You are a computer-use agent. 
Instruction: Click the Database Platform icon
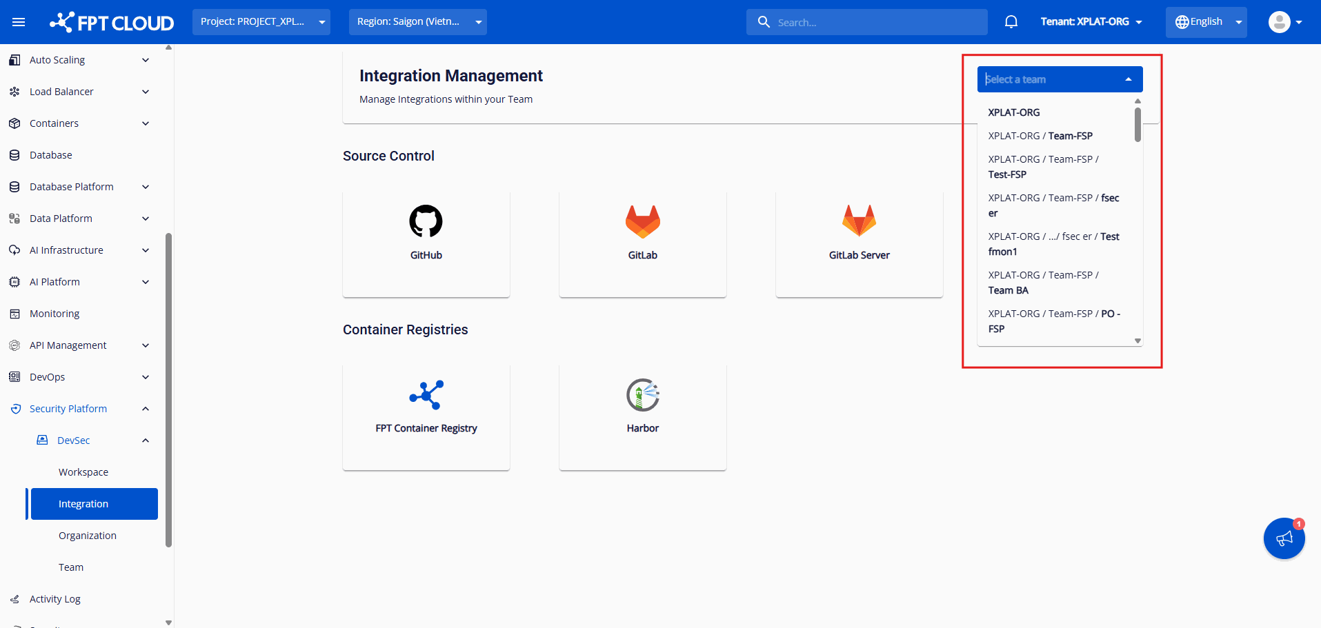[14, 187]
